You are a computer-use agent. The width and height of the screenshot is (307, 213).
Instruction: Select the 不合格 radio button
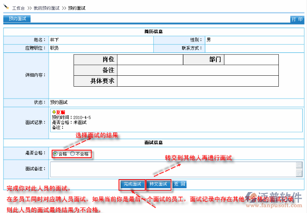(73, 153)
